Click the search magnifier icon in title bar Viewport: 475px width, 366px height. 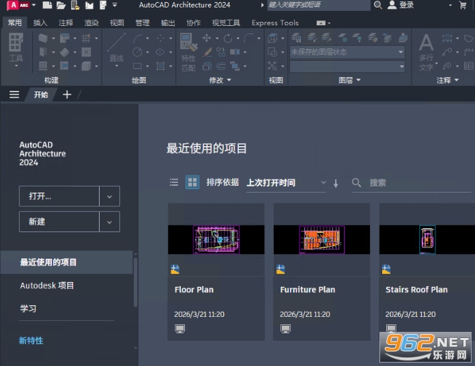(x=378, y=5)
